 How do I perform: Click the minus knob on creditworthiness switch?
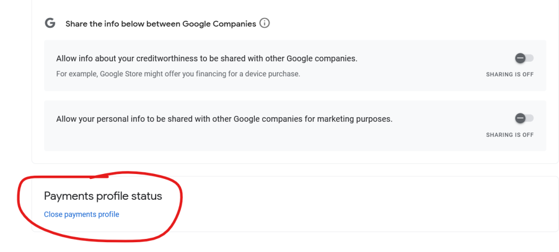point(520,58)
